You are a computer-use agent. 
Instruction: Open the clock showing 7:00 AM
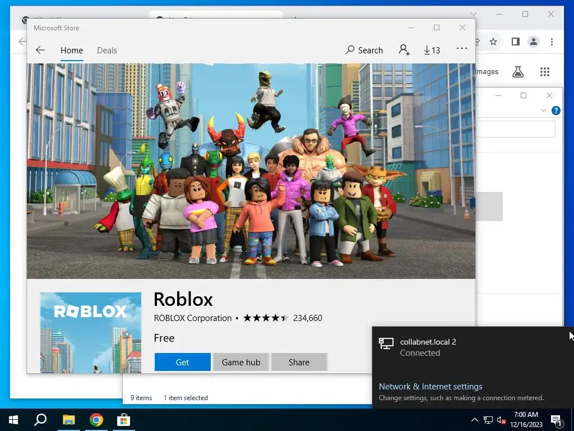point(526,420)
